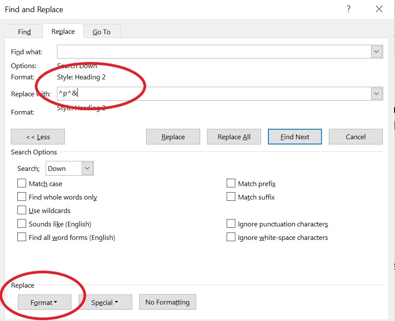Open the Replace tab
Viewport: 395px width, 321px height.
coord(63,31)
